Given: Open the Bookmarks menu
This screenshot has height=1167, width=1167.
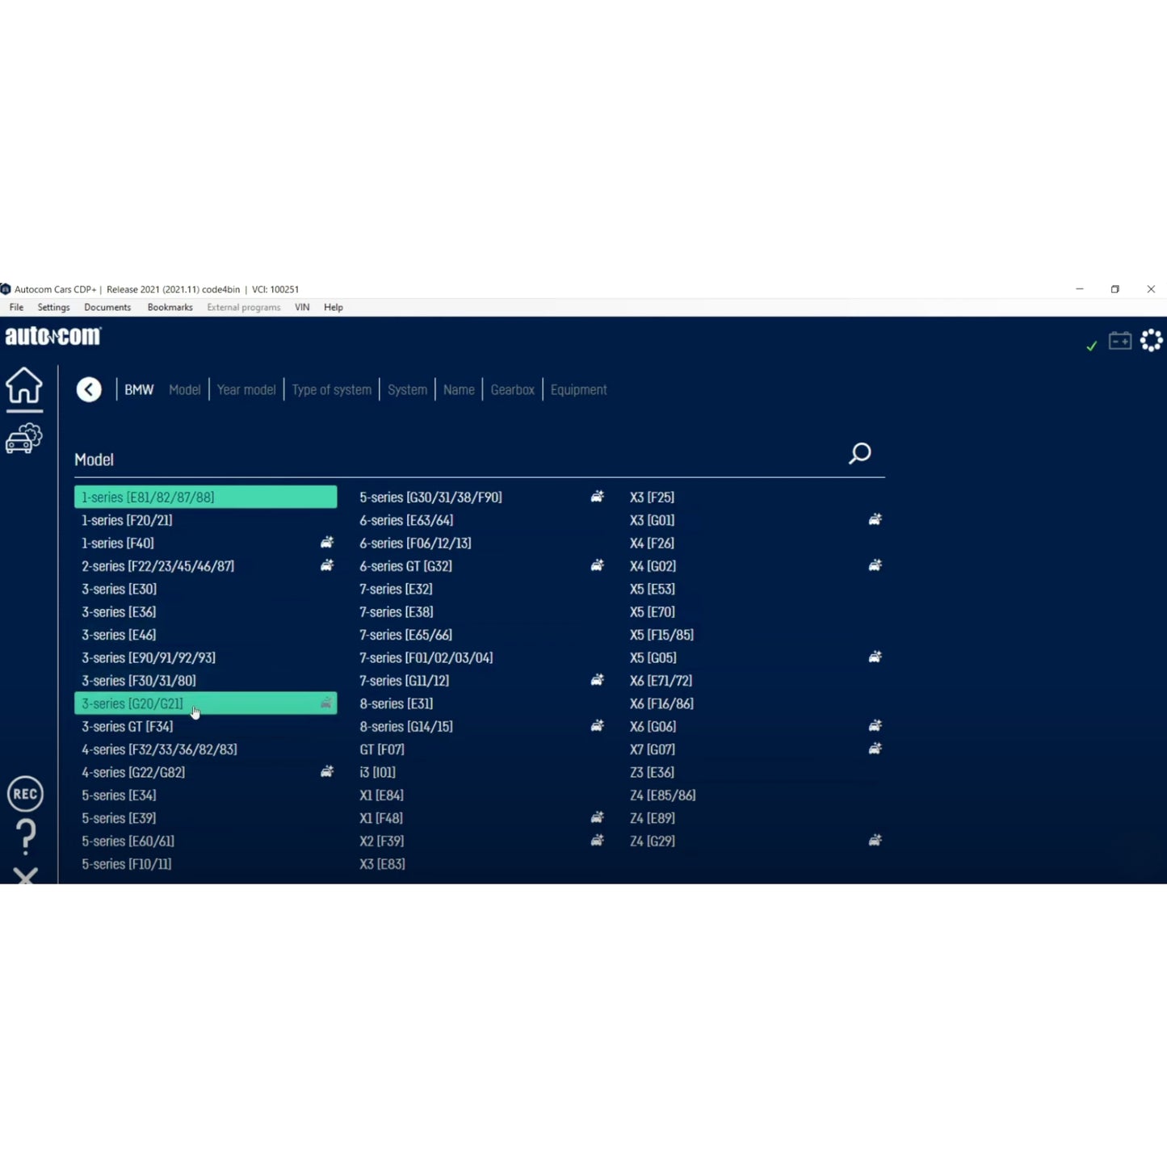Looking at the screenshot, I should pyautogui.click(x=170, y=308).
